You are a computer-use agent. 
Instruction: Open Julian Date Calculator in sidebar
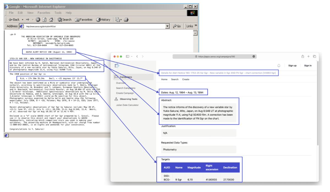pyautogui.click(x=127, y=105)
